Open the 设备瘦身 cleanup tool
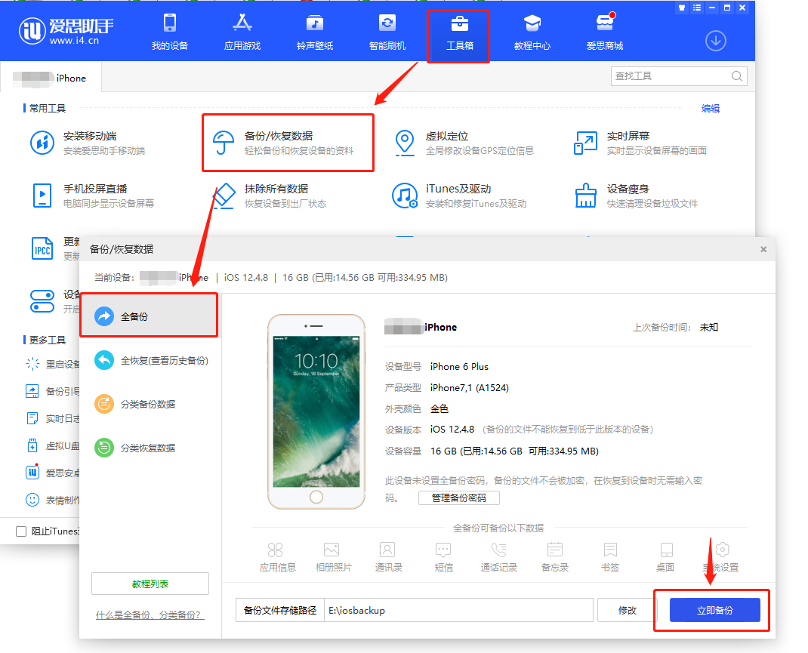Screen dimensions: 808x653 click(x=637, y=196)
